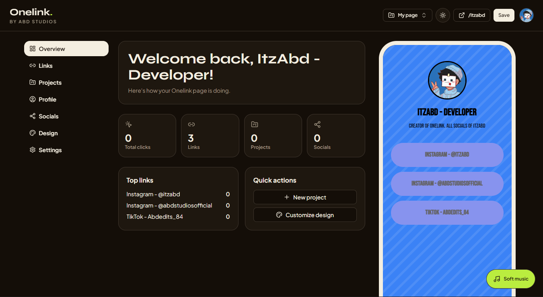Click the Quick actions heading
This screenshot has width=543, height=297.
point(275,180)
